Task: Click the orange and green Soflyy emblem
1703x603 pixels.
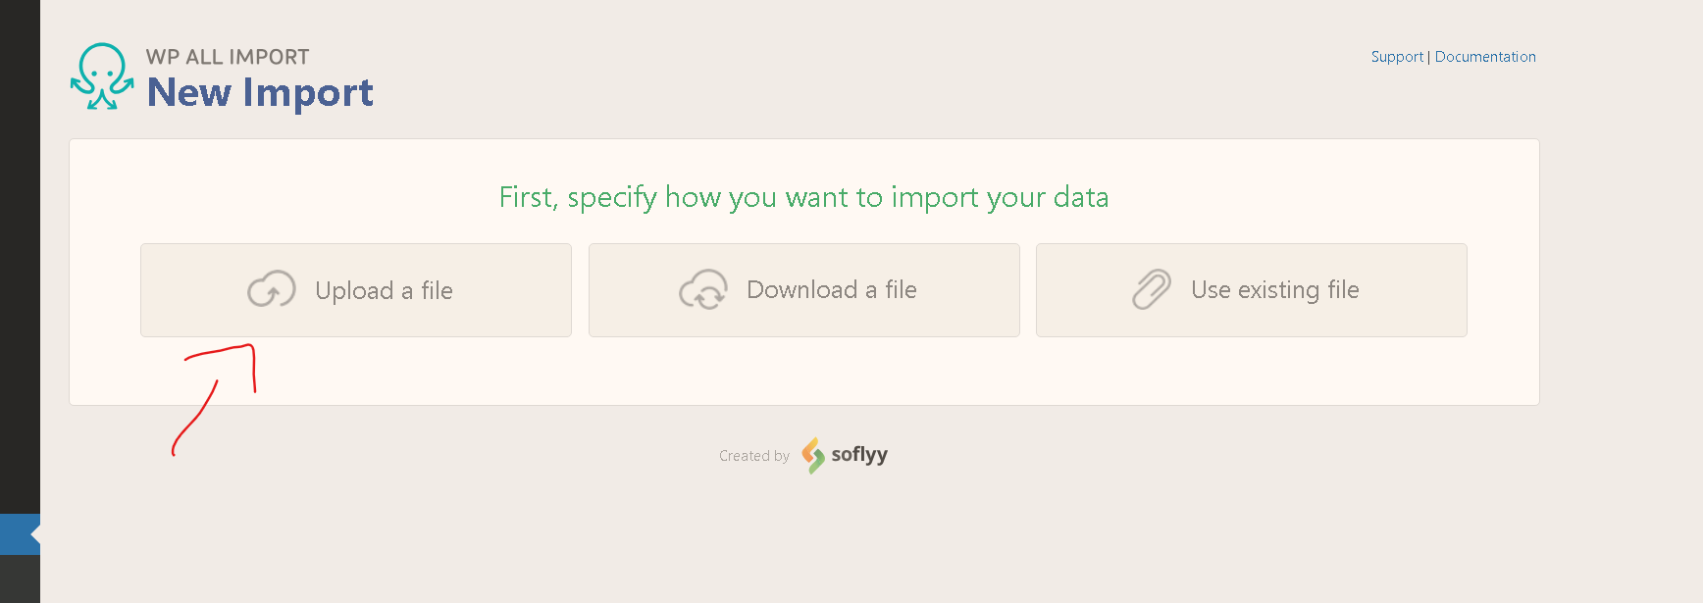Action: [813, 455]
